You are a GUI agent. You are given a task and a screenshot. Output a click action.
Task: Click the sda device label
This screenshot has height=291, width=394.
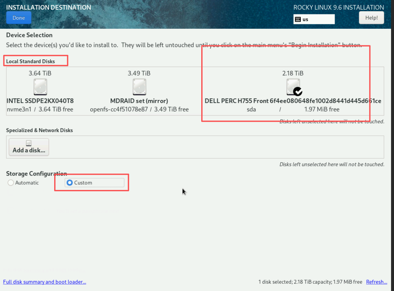pos(251,109)
